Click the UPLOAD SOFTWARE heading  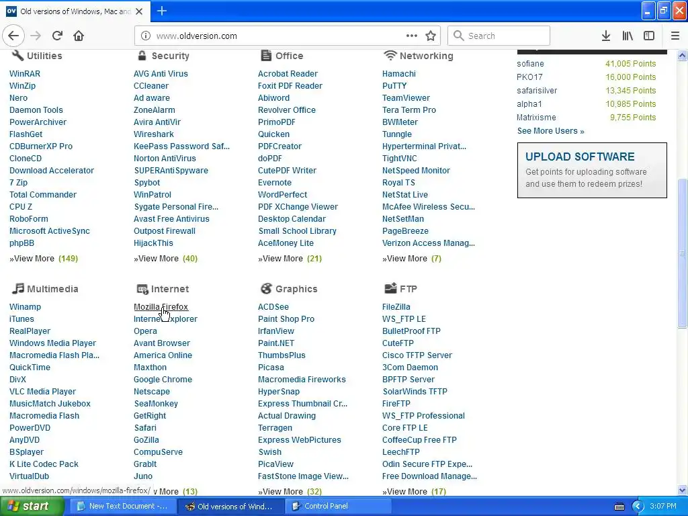coord(580,157)
